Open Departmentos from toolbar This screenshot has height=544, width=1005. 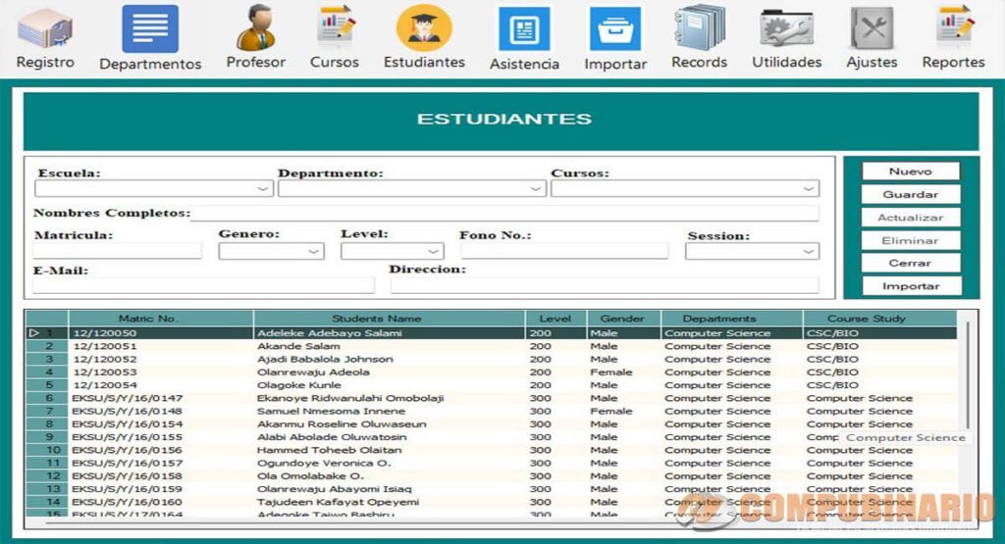[150, 28]
